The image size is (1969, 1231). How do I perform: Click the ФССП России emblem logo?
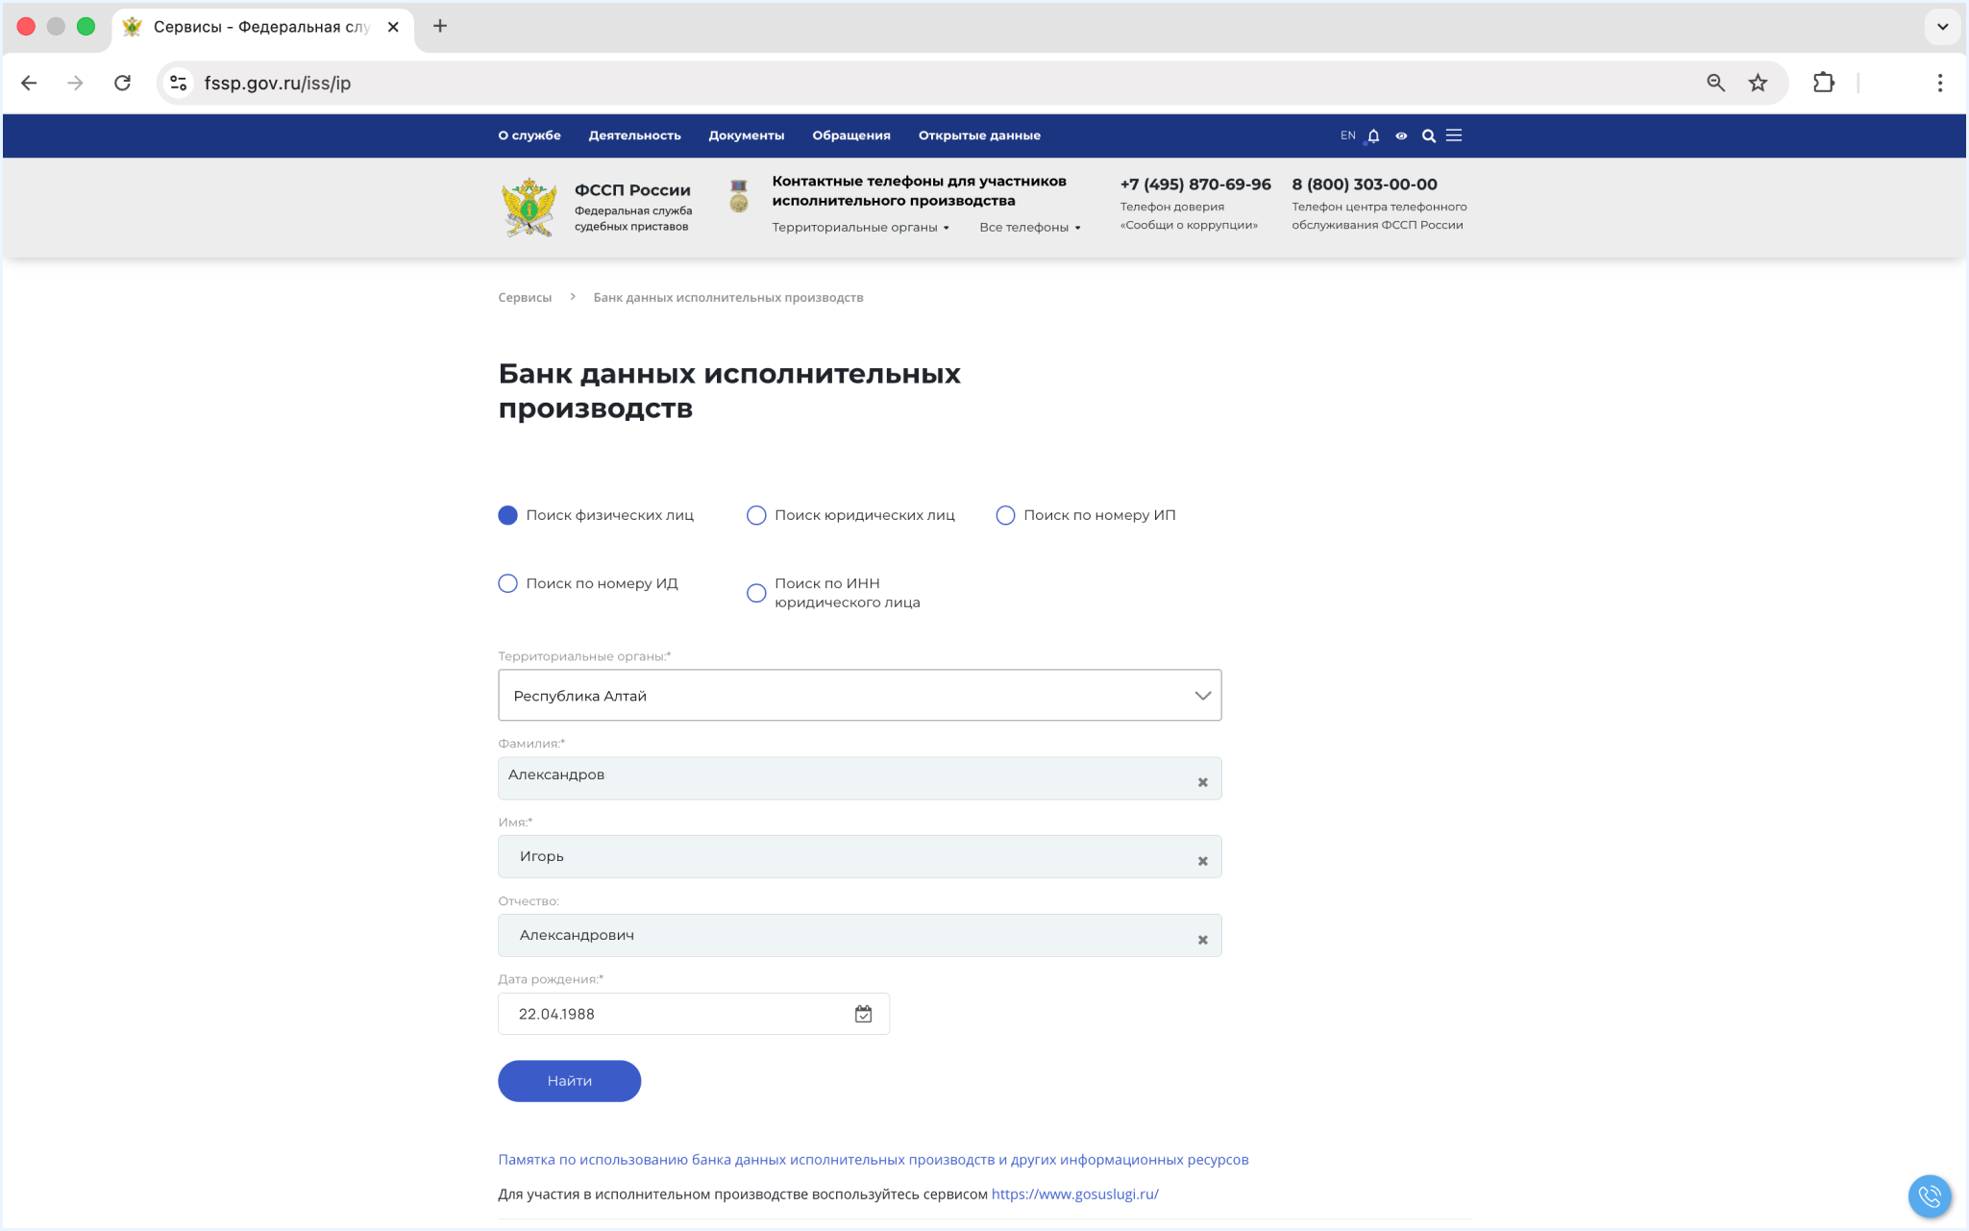click(x=529, y=207)
